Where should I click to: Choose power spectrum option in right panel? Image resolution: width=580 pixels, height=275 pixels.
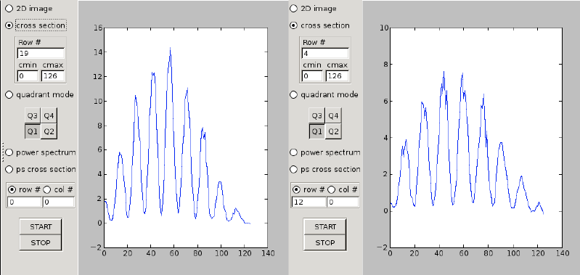click(x=294, y=152)
